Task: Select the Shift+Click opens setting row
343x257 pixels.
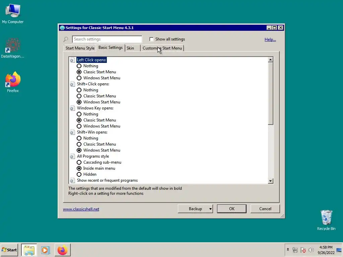Action: click(93, 84)
